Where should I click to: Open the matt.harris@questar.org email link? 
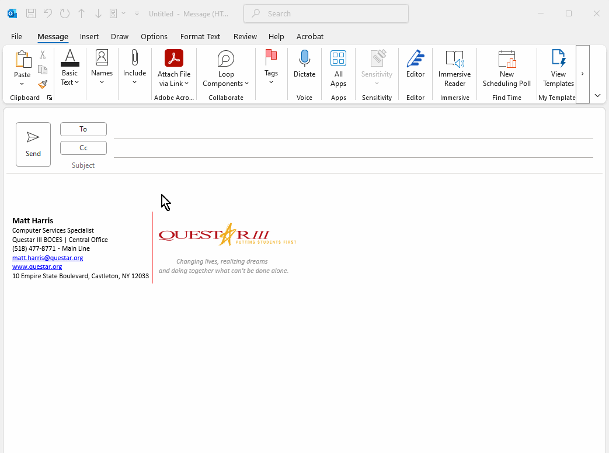tap(47, 258)
